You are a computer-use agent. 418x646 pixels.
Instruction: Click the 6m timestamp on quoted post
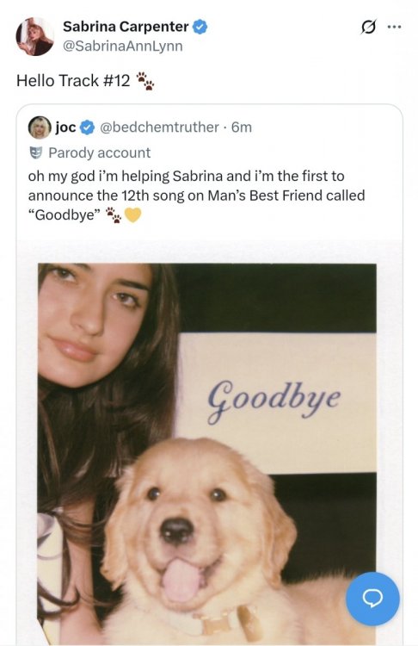coord(242,127)
